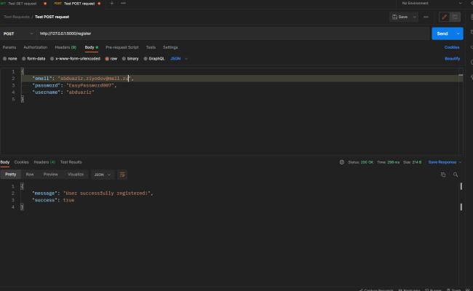Open the tab options ellipsis menu
This screenshot has height=291, width=473.
123,4
